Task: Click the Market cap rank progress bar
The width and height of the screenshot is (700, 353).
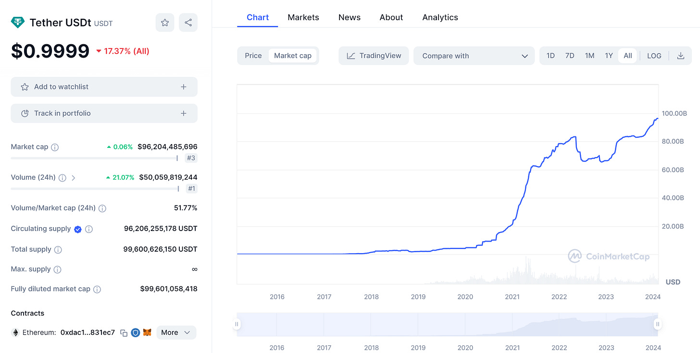Action: (95, 158)
